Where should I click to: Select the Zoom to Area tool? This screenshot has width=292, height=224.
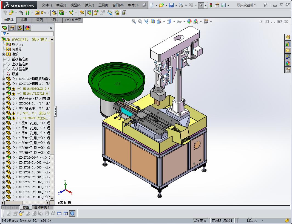pos(140,21)
